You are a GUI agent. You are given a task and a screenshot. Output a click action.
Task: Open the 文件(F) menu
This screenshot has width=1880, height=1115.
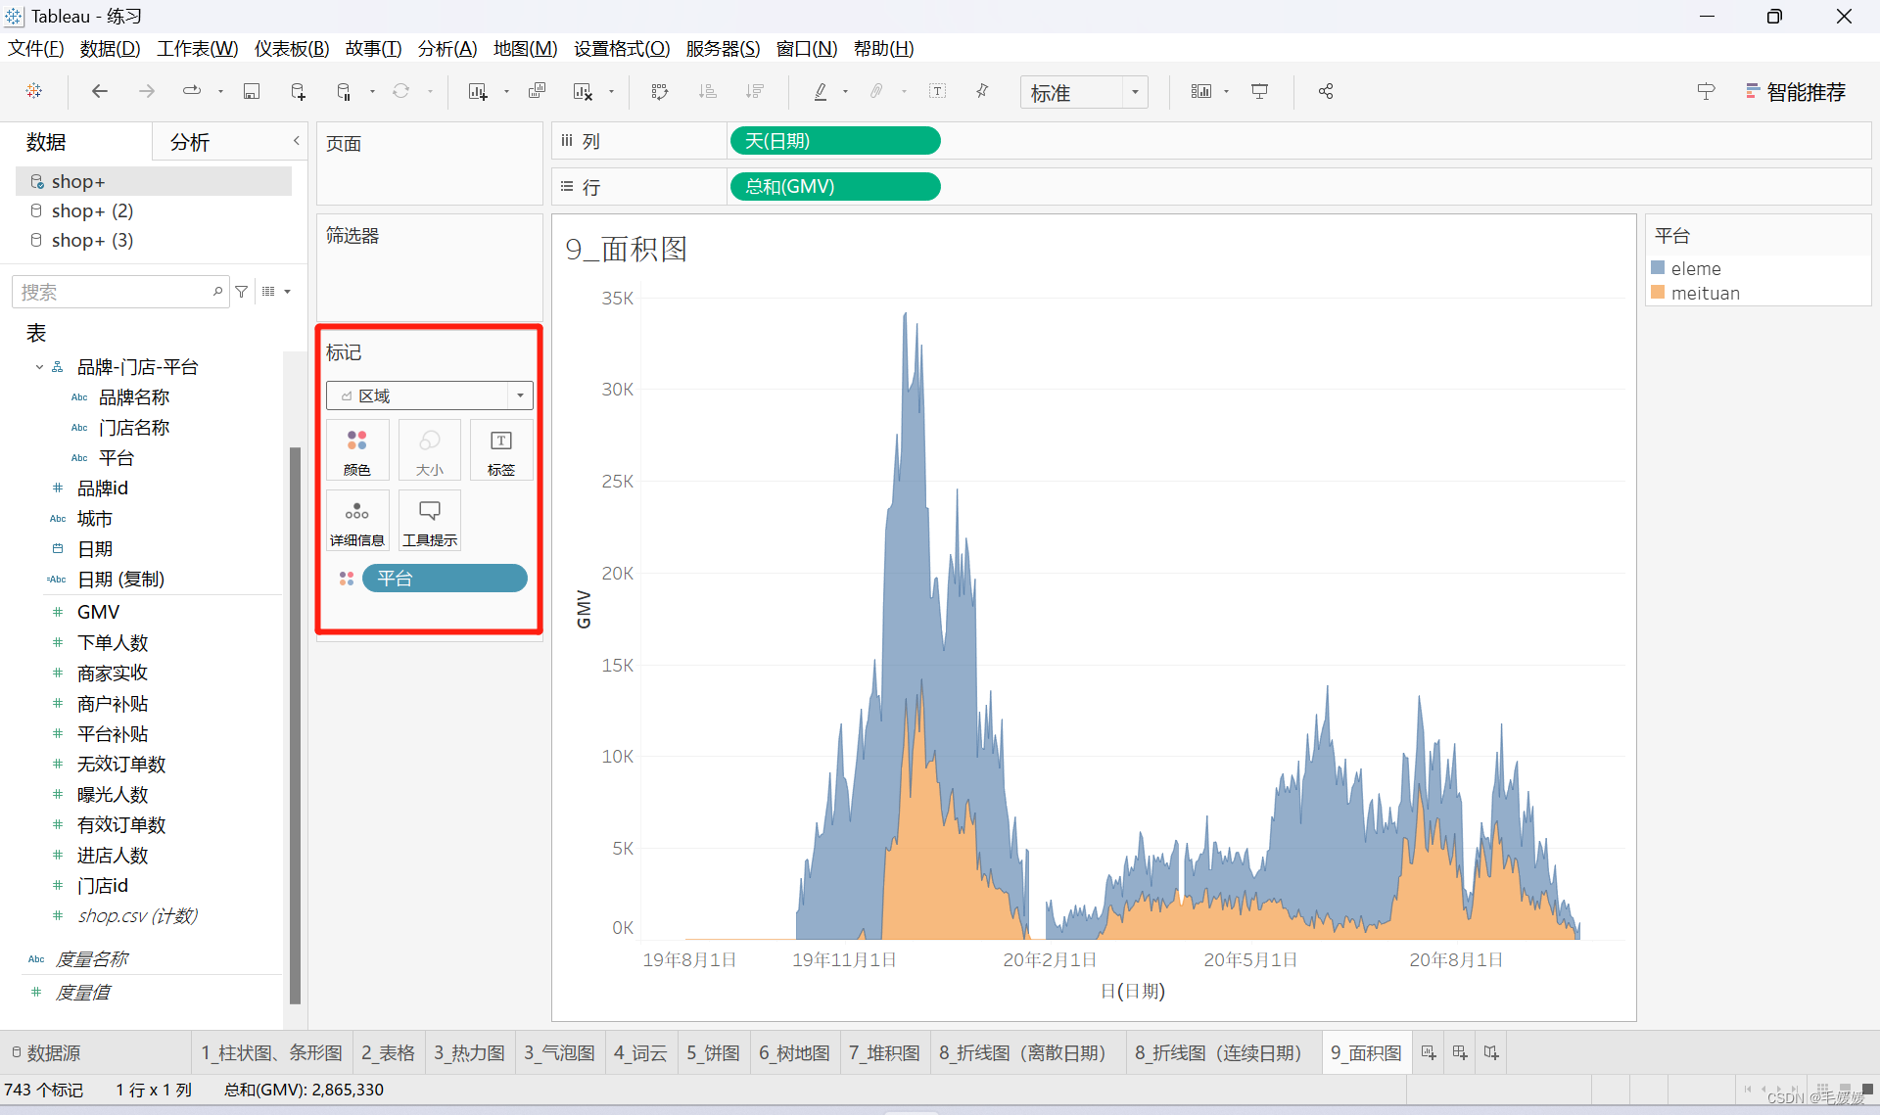36,48
